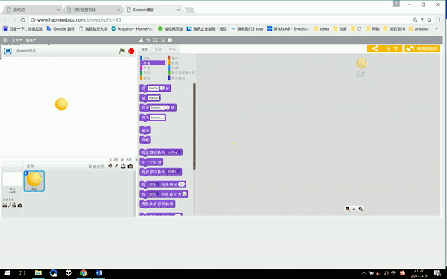Click the language globe icon
The width and height of the screenshot is (447, 279).
tap(5, 40)
